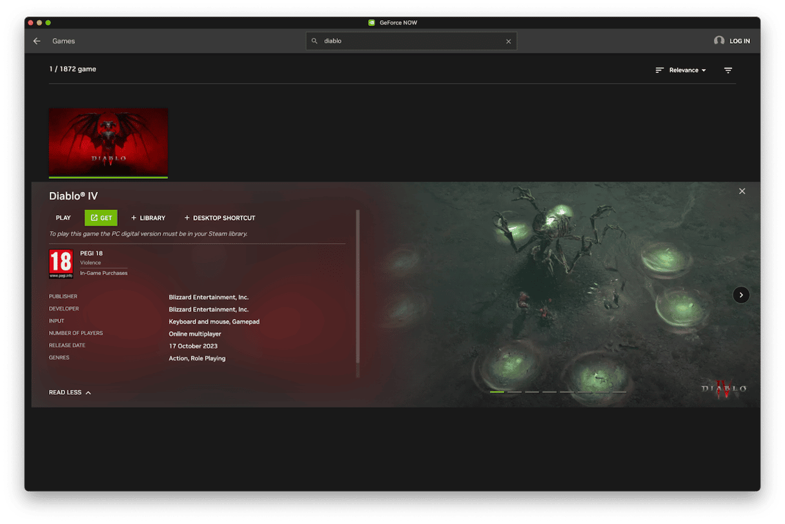Viewport: 785px width, 524px height.
Task: Click the back arrow next to Games
Action: 37,41
